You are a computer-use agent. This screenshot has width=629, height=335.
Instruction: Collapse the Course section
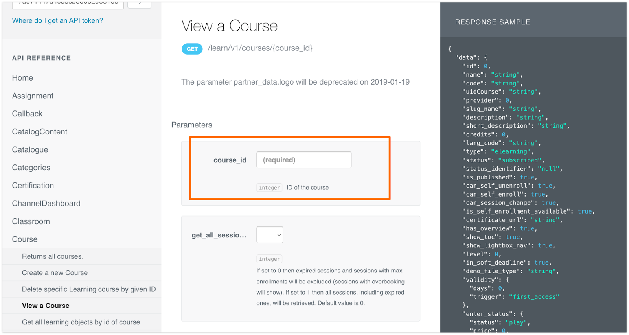[25, 239]
